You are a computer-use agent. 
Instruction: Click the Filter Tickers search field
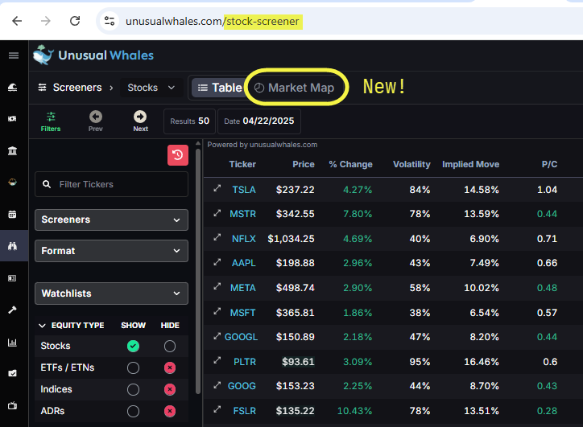111,184
